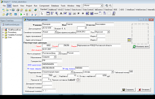This screenshot has width=155, height=99.
Task: Select the CheckBox component in the palette
Action: point(79,13)
